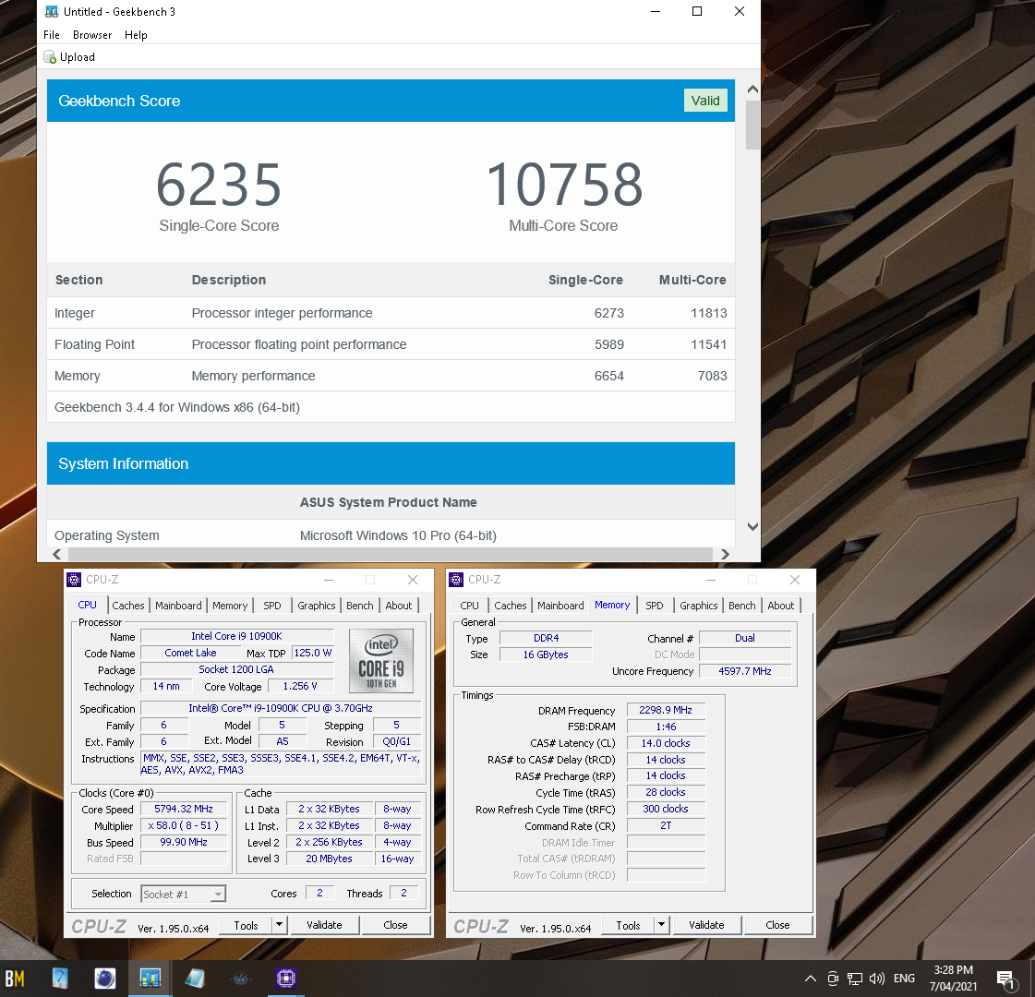Expand Tools dropdown arrow in left CPU-Z
Image resolution: width=1035 pixels, height=997 pixels.
(279, 926)
